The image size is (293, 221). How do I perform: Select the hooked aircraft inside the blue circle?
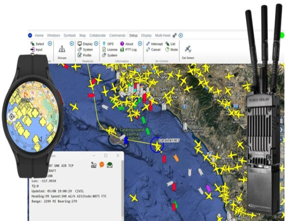coord(157,145)
